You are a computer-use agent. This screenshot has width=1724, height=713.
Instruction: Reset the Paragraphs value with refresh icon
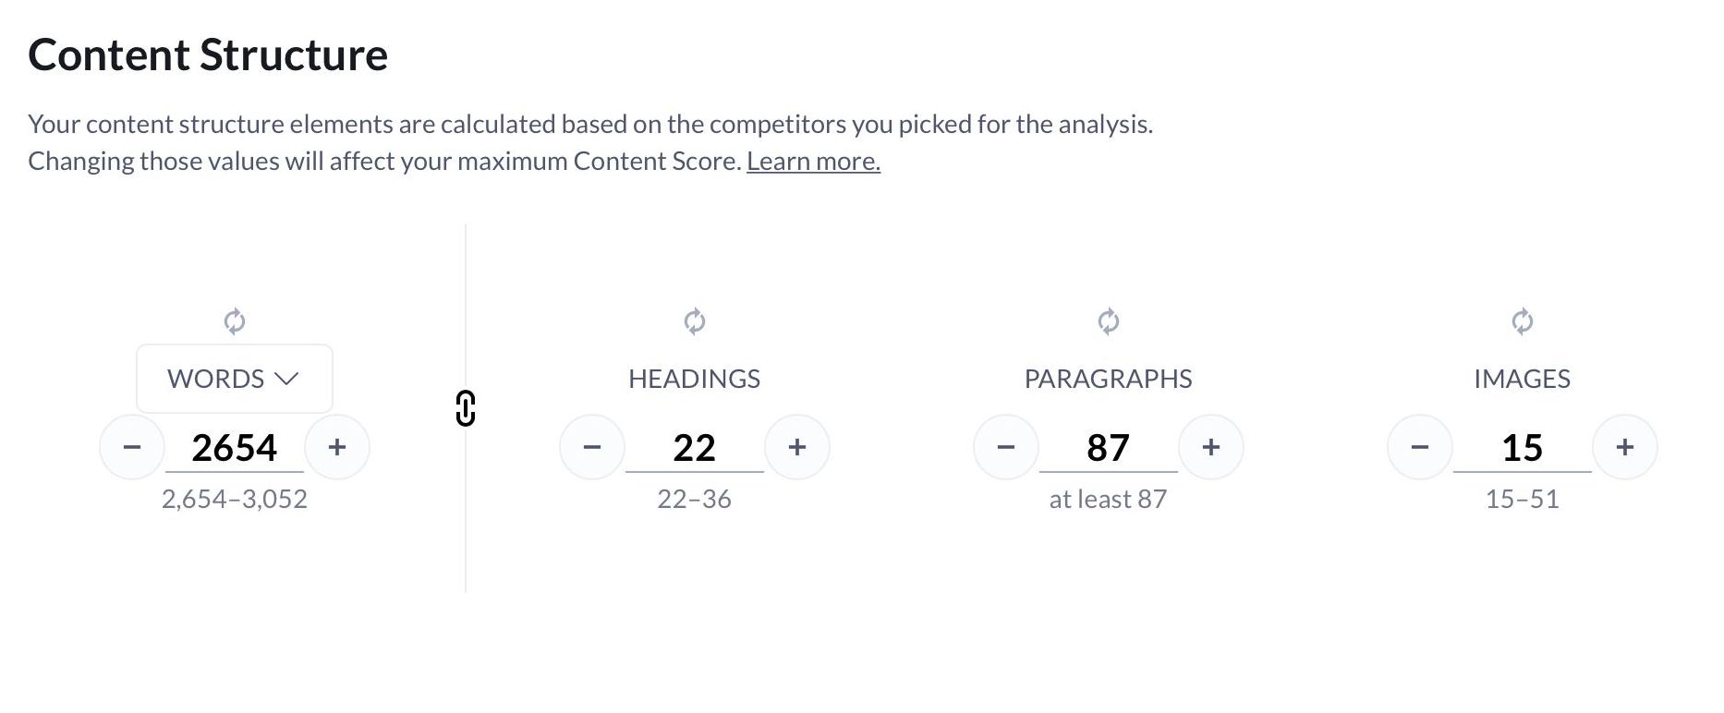tap(1109, 321)
